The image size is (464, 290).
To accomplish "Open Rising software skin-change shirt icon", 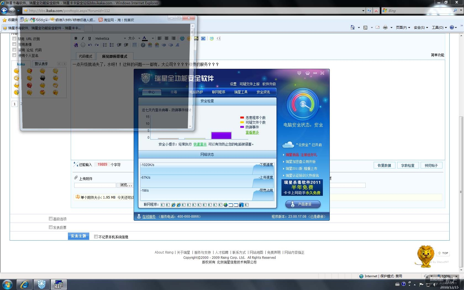I will coord(307,73).
